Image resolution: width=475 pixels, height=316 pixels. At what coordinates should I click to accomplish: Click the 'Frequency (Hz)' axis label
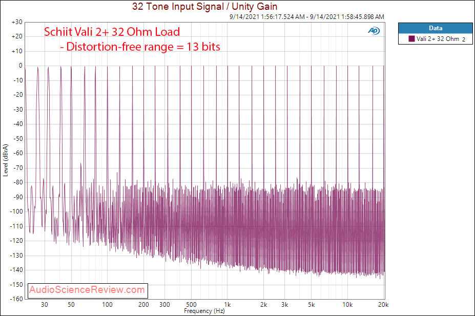pos(204,311)
